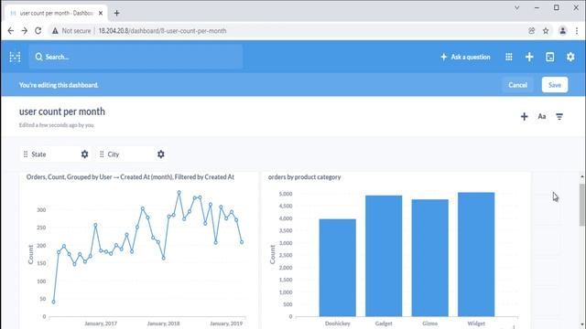Open a new browser tab

coord(116,13)
